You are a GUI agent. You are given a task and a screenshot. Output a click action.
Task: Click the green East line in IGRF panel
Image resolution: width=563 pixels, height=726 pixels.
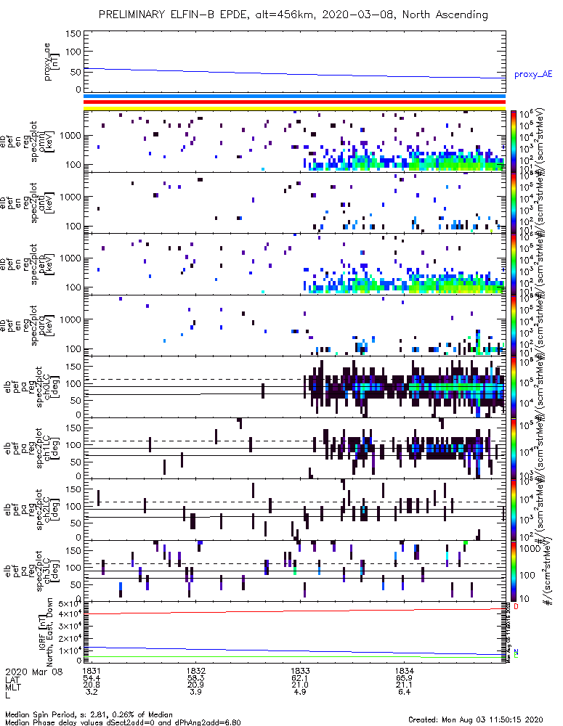[x=295, y=656]
